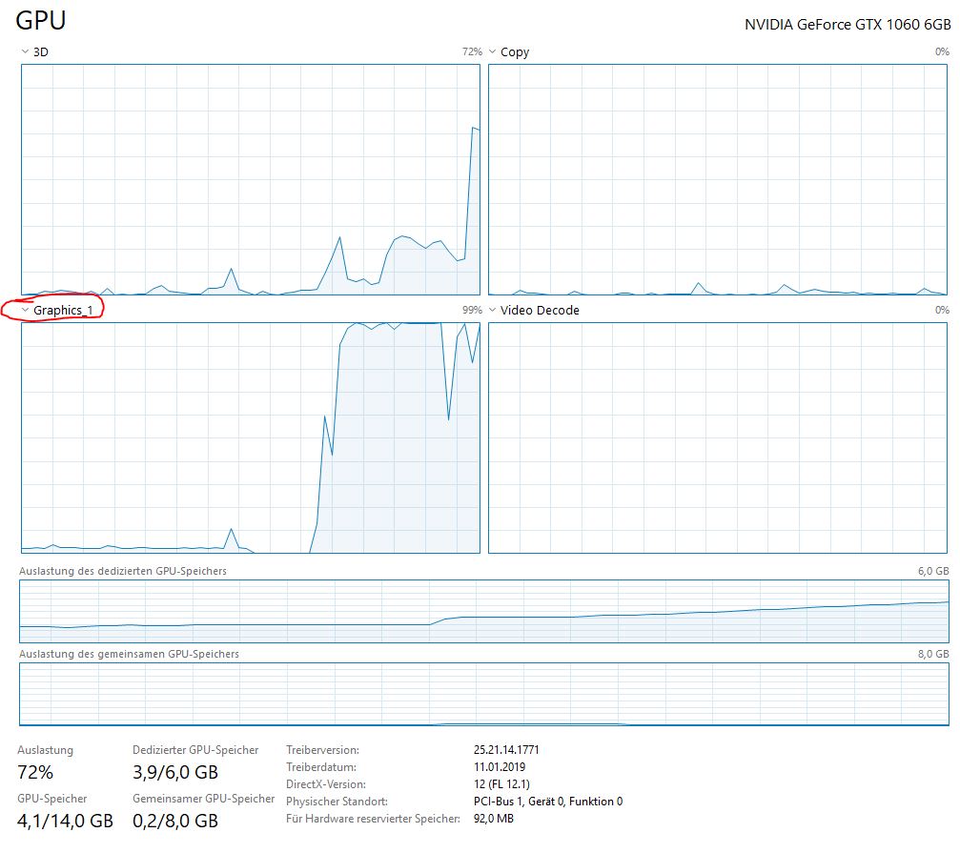This screenshot has width=960, height=853.
Task: Open the Graphics_1 engine dropdown
Action: 23,310
